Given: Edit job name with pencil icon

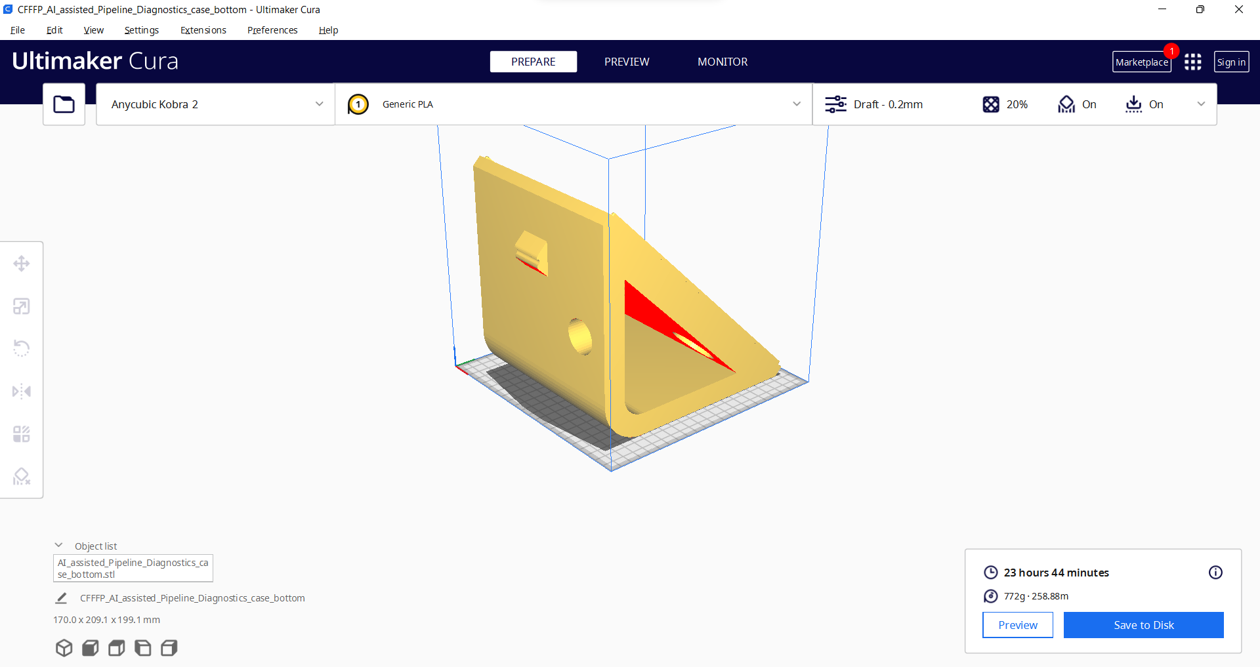Looking at the screenshot, I should point(61,598).
